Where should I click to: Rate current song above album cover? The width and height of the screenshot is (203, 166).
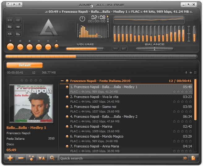(31, 80)
